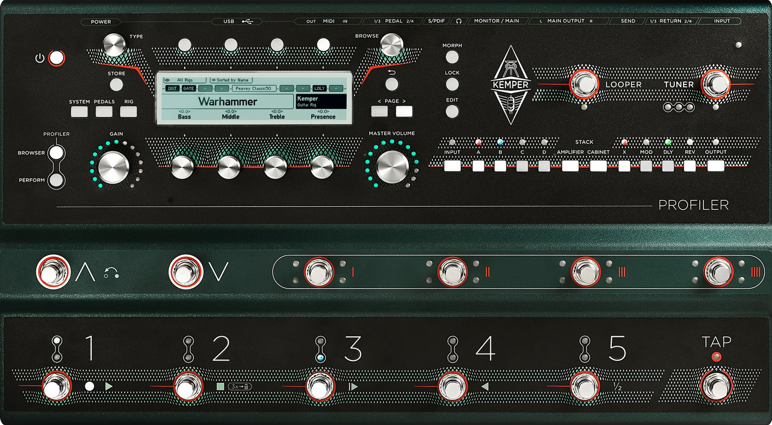
Task: Click the All Rigs view selector on display
Action: click(x=185, y=80)
